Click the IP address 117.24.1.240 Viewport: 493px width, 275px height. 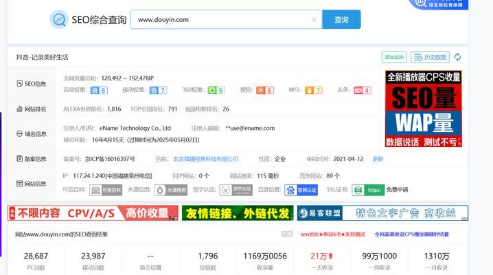coord(89,176)
